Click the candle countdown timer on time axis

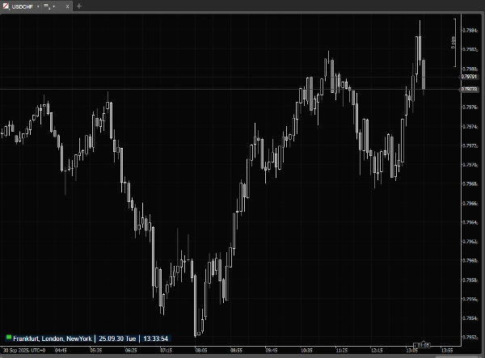click(x=423, y=345)
